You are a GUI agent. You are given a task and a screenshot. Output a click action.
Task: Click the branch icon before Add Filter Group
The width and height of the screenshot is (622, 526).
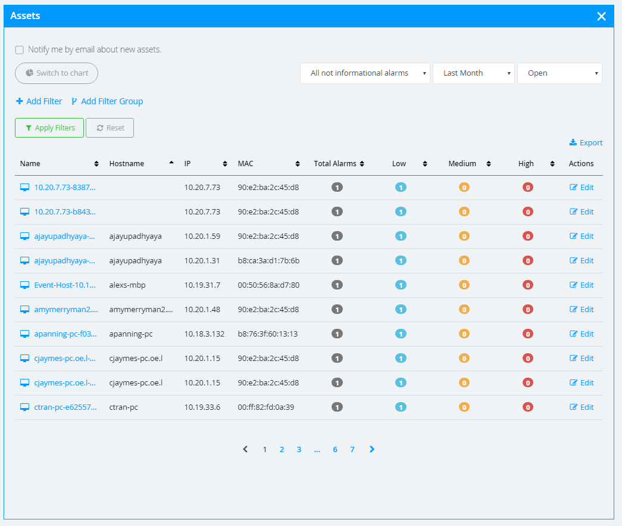74,101
